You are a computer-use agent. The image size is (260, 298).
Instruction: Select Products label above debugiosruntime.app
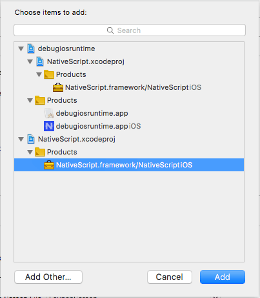tap(62, 100)
